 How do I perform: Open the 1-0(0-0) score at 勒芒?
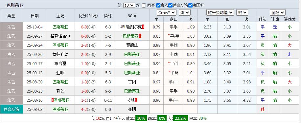[88, 91]
